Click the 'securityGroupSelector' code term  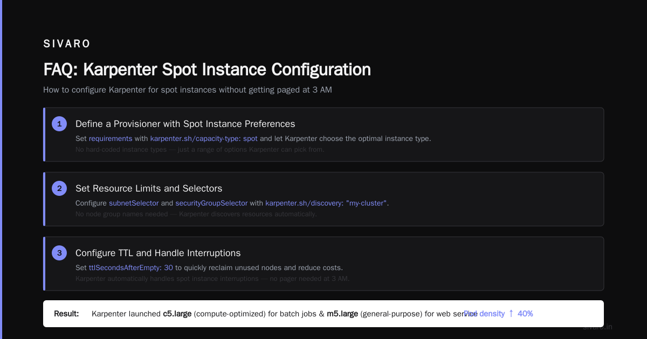click(x=211, y=203)
